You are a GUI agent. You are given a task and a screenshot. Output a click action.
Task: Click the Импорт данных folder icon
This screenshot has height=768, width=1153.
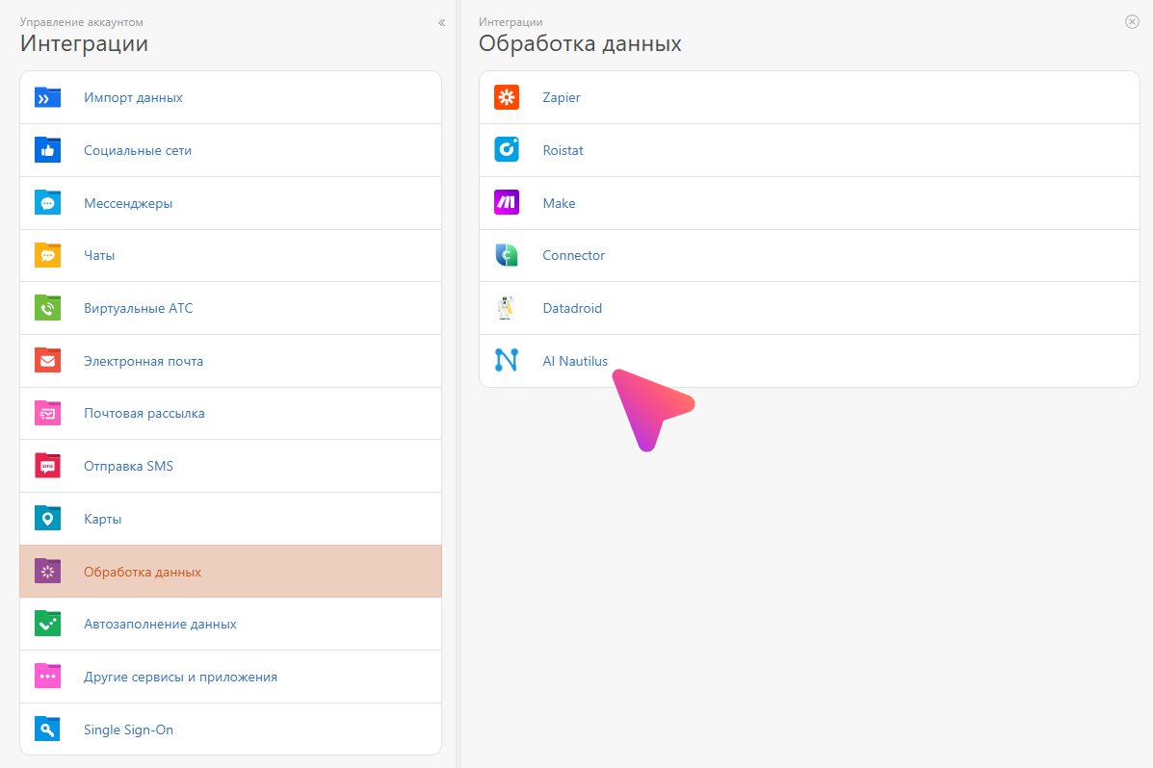pos(47,97)
